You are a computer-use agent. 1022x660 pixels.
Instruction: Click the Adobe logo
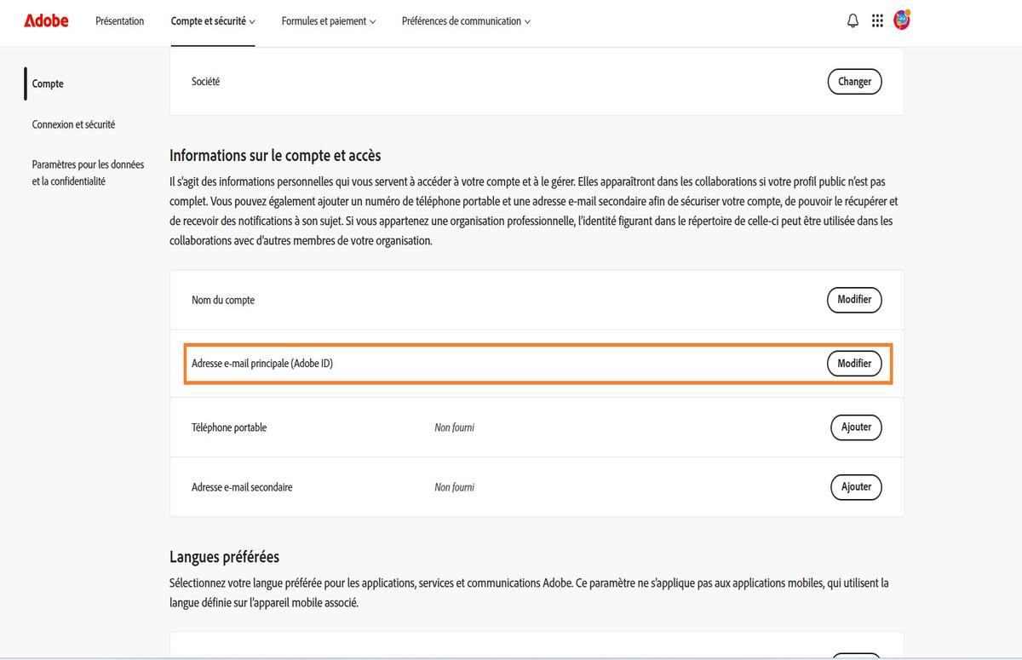click(45, 20)
